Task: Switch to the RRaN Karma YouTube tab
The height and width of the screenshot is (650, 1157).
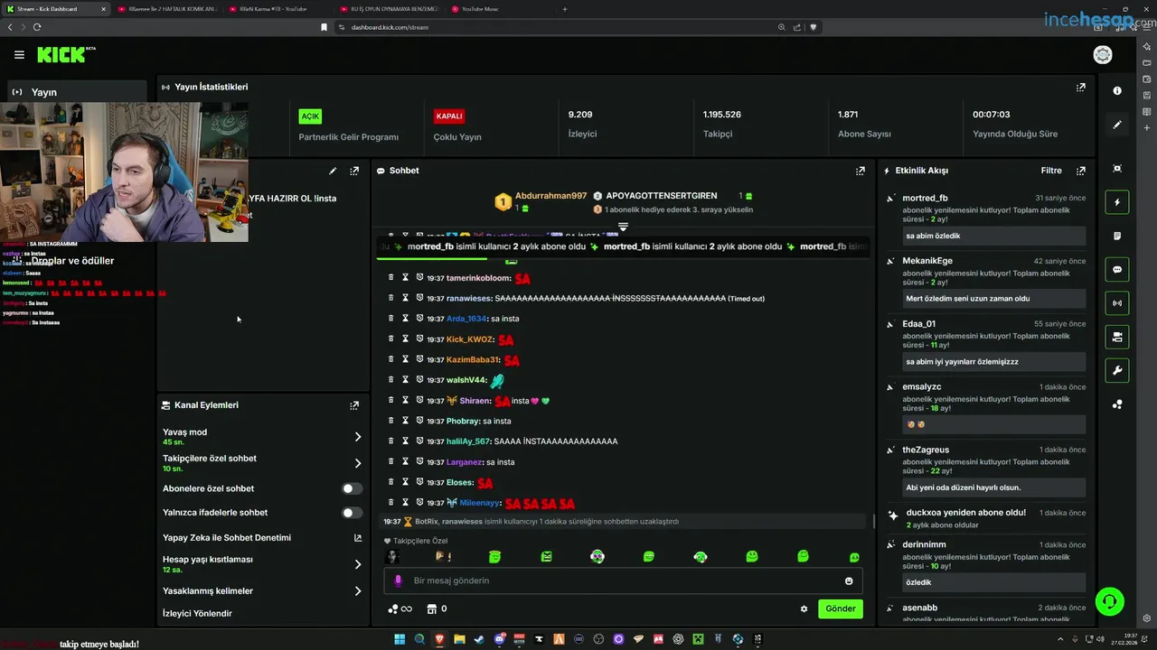Action: (x=278, y=9)
